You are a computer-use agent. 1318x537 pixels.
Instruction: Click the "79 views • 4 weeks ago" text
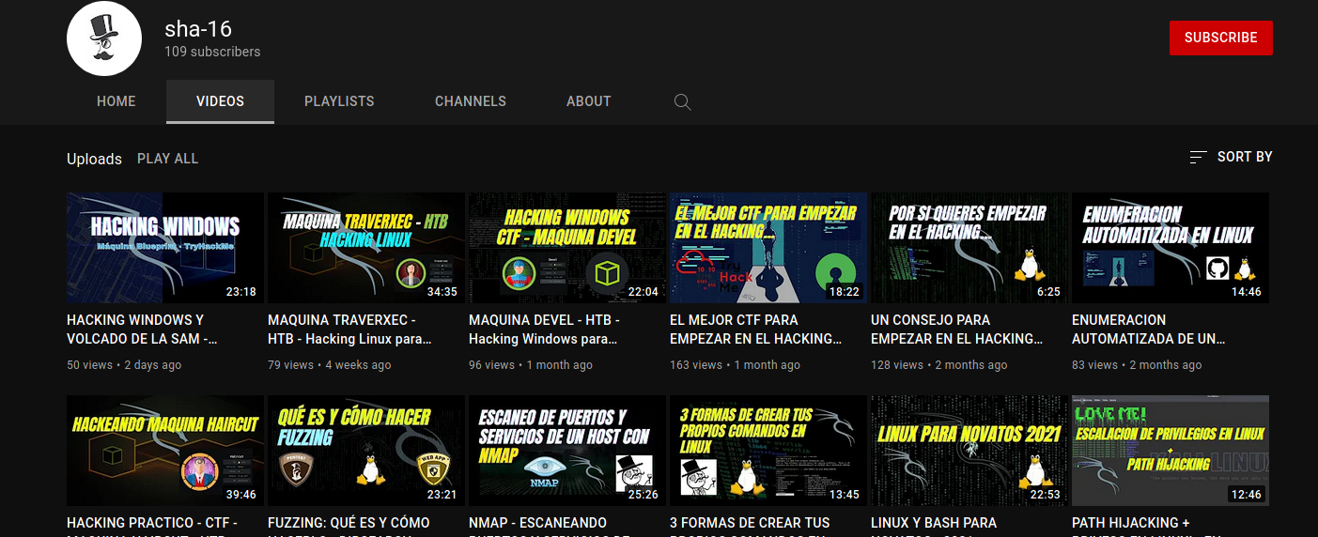(x=330, y=365)
